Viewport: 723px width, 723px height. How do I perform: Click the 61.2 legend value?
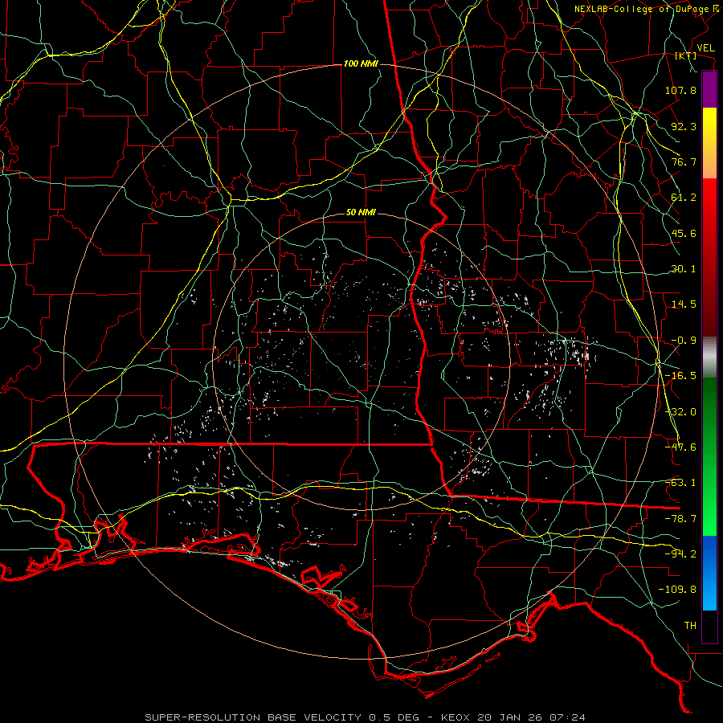tap(684, 198)
